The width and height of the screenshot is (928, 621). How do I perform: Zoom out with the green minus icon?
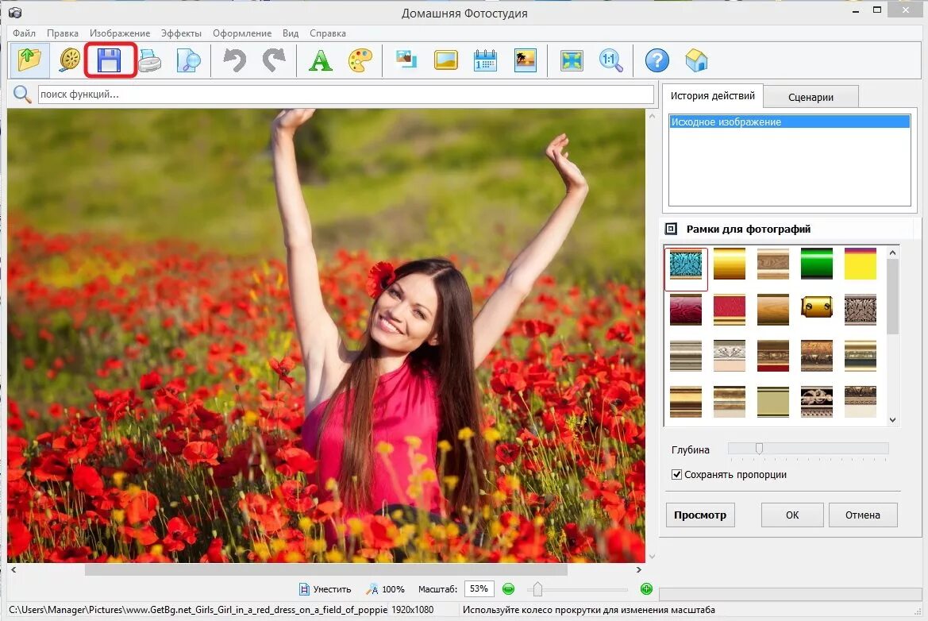coord(508,589)
